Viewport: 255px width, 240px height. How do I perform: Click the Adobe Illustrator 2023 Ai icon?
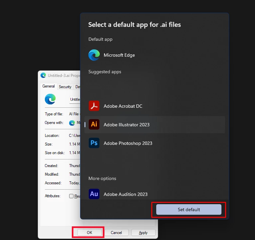[x=94, y=124]
